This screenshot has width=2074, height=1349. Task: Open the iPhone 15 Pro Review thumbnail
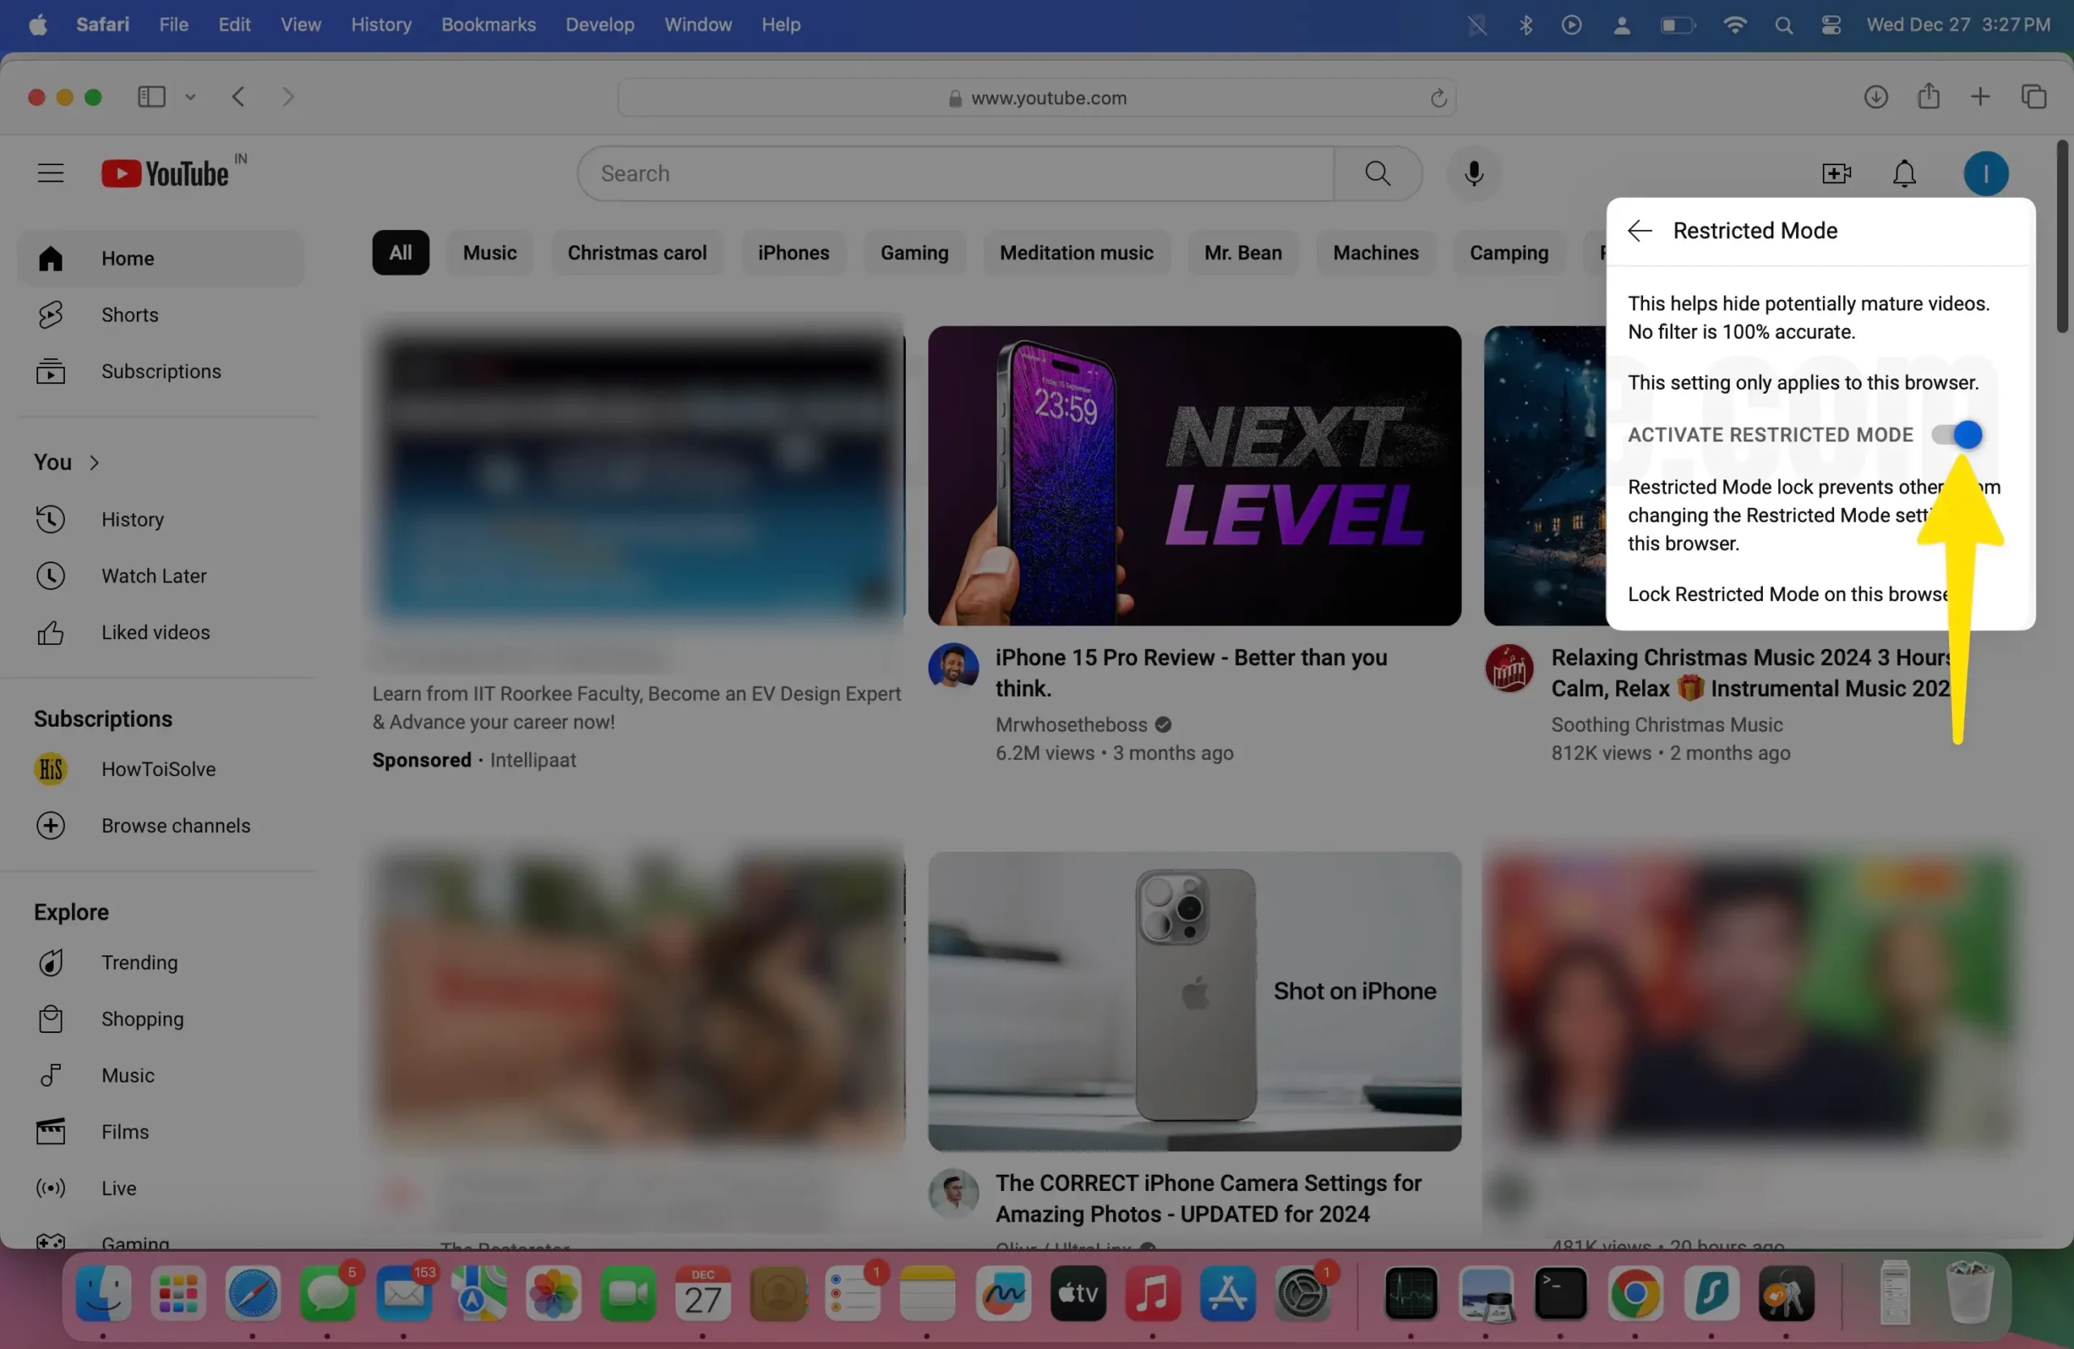pyautogui.click(x=1194, y=476)
